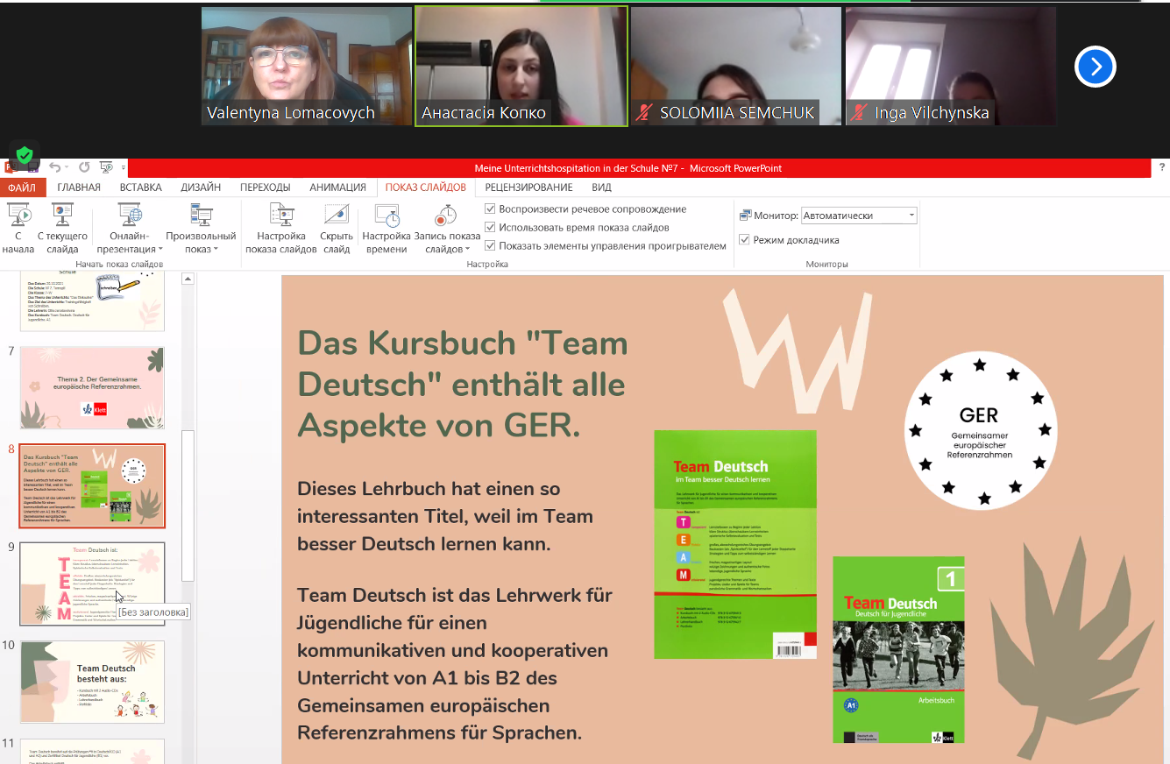Open Произвольный показ custom show menu
The height and width of the screenshot is (764, 1170).
click(201, 228)
